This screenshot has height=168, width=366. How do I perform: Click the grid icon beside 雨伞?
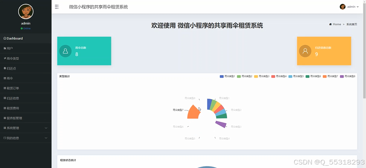(x=5, y=78)
